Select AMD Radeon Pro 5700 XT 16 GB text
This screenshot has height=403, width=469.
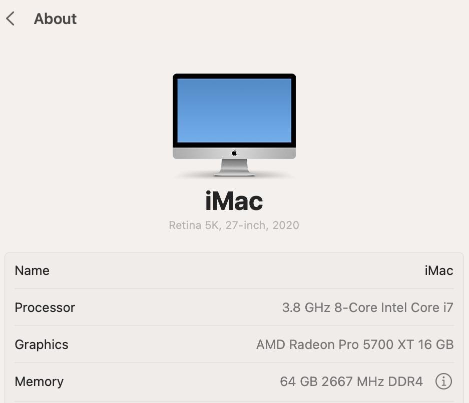[355, 344]
